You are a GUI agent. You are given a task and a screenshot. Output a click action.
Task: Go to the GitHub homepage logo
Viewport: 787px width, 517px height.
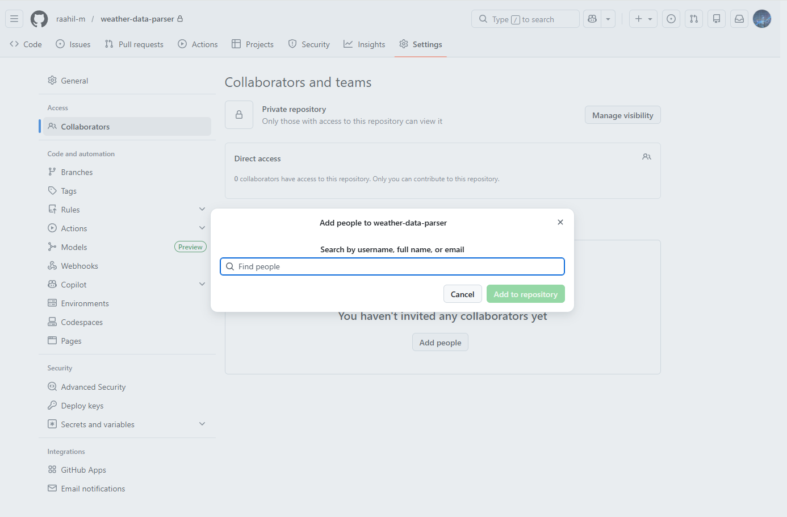[x=39, y=19]
